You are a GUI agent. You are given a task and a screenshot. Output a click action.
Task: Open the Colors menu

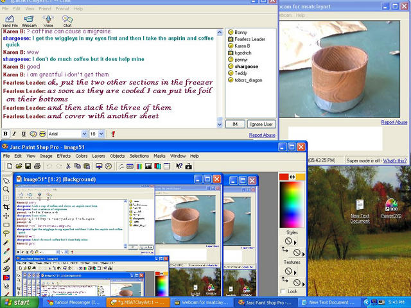82,156
